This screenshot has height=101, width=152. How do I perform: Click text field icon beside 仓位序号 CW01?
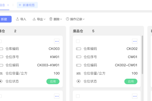79,57
